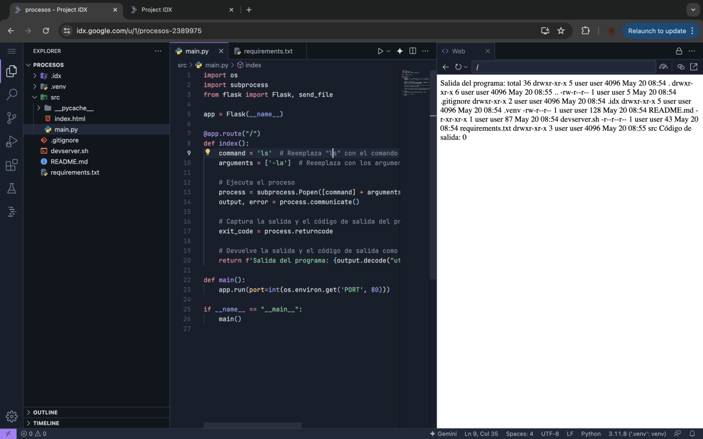Image resolution: width=703 pixels, height=439 pixels.
Task: Click the Gemini sparkle icon in the editor toolbar
Action: coord(399,51)
